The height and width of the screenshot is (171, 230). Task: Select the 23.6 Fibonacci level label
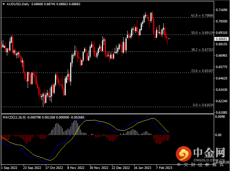[202, 71]
